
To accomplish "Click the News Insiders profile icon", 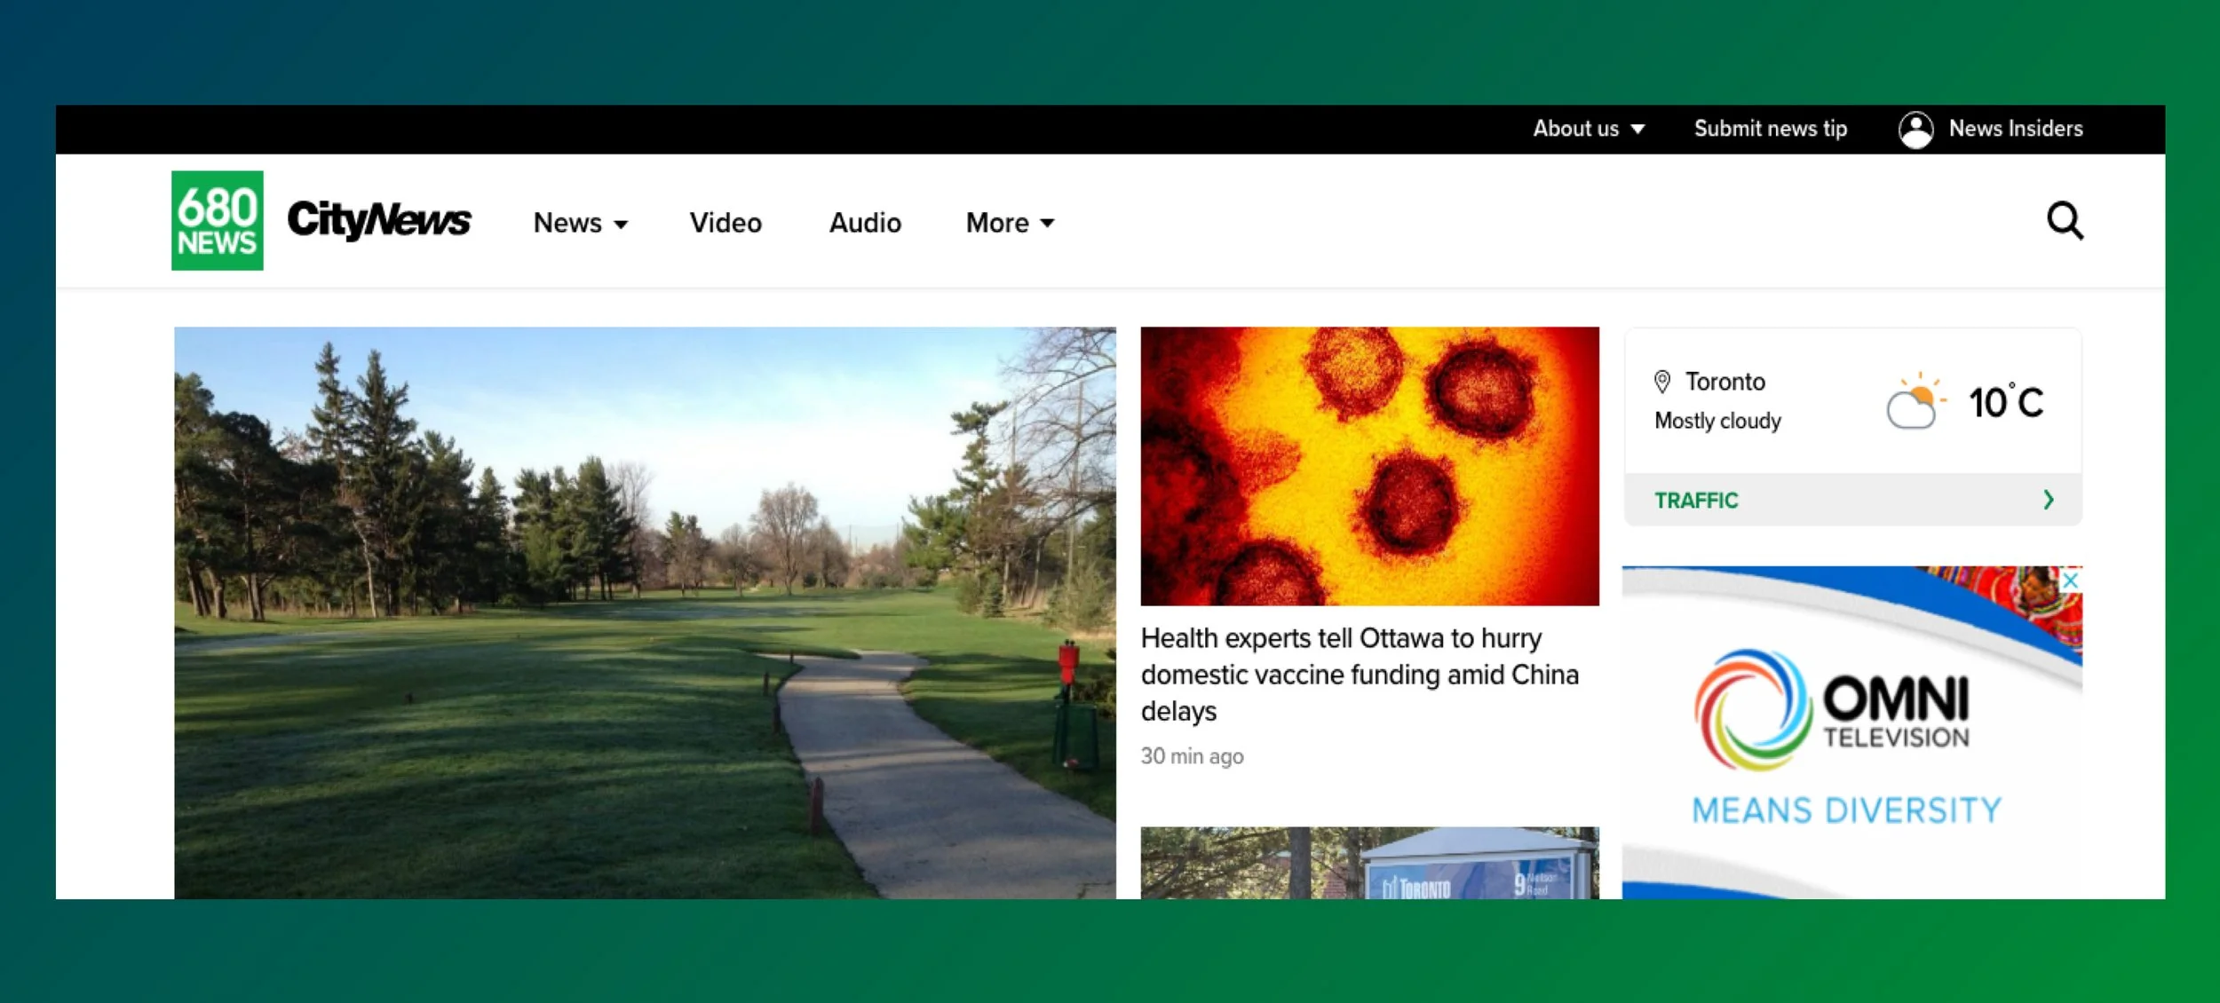I will pyautogui.click(x=1915, y=130).
